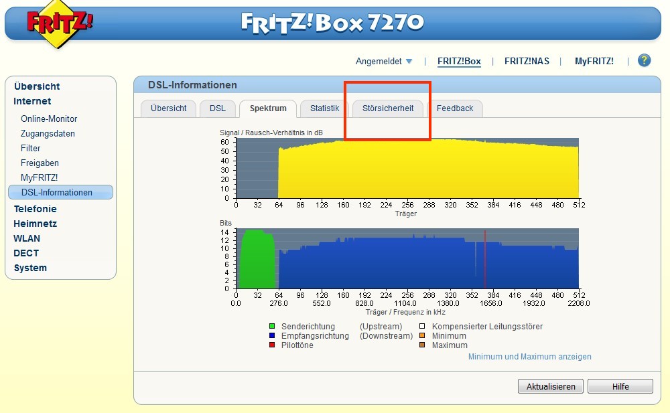Click the Träger / Frequenz in kHz label
Viewport: 670px width, 413px height.
point(405,312)
